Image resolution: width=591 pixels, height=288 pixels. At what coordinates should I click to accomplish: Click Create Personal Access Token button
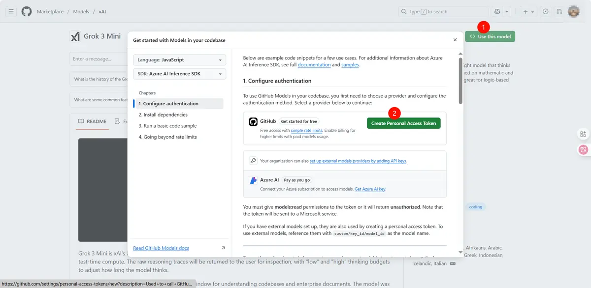tap(404, 123)
